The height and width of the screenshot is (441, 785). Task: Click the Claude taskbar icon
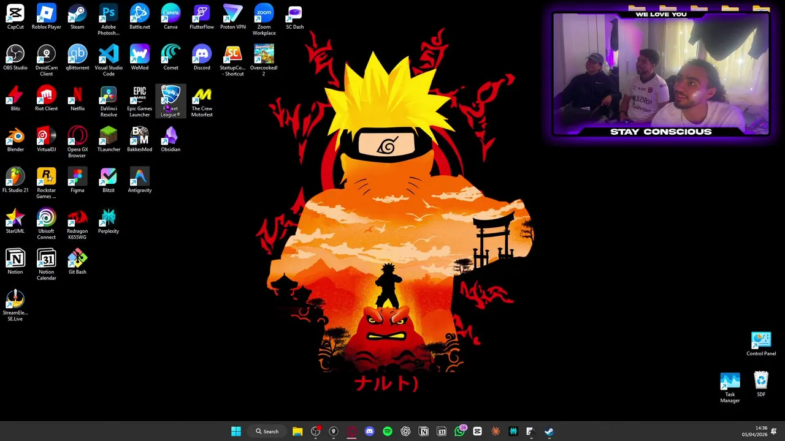tap(496, 431)
